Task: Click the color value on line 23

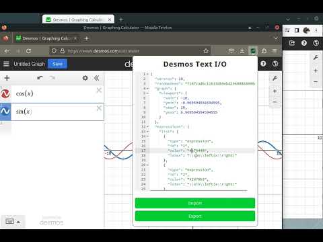Action: tap(197, 179)
